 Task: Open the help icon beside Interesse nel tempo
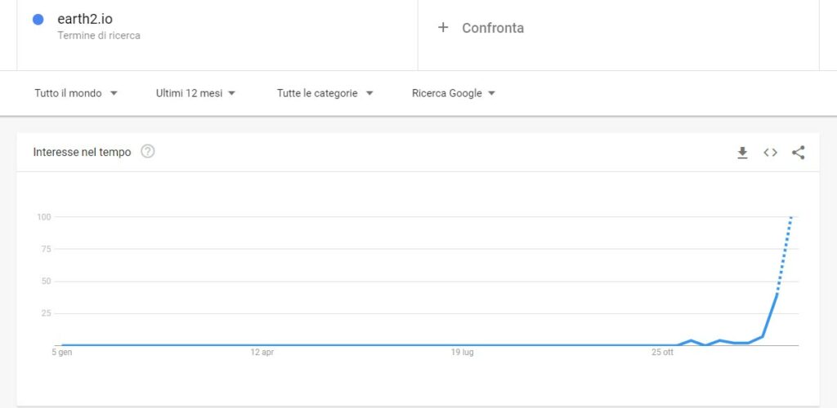click(x=148, y=151)
